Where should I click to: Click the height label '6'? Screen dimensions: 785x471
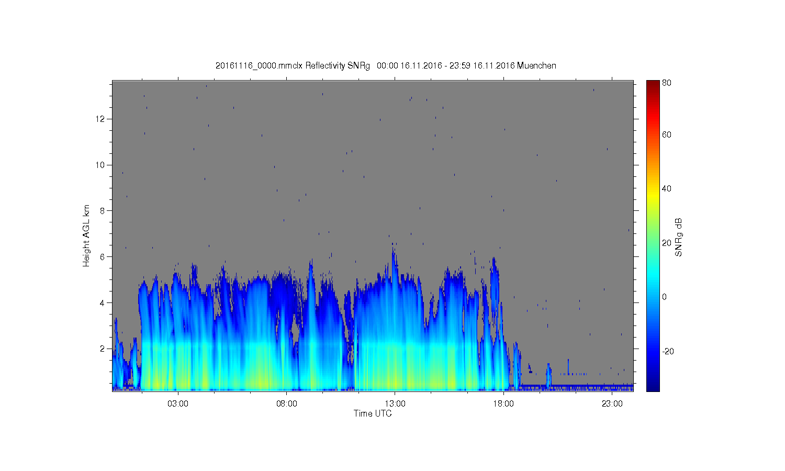tap(103, 256)
